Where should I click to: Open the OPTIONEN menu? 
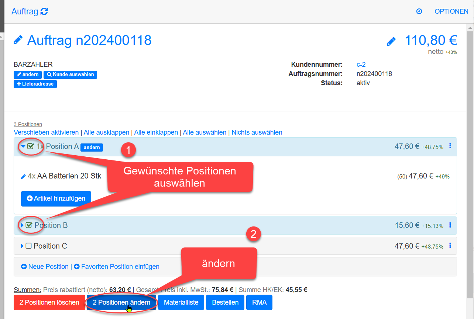click(x=451, y=11)
